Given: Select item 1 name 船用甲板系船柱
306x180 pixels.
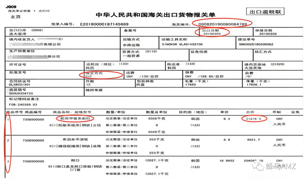Looking at the screenshot, I should [x=75, y=118].
